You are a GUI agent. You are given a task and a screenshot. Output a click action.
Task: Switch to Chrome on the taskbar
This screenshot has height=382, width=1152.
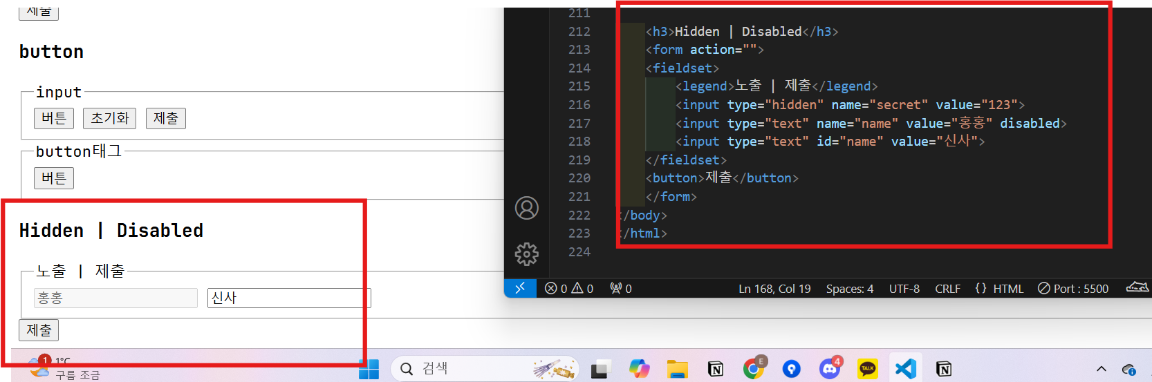coord(754,368)
